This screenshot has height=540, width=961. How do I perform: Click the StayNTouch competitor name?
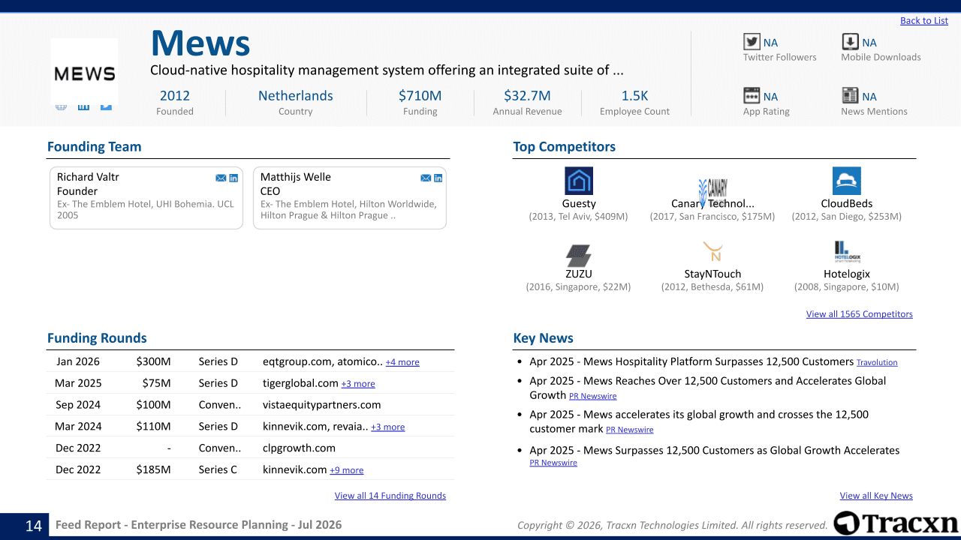coord(712,274)
